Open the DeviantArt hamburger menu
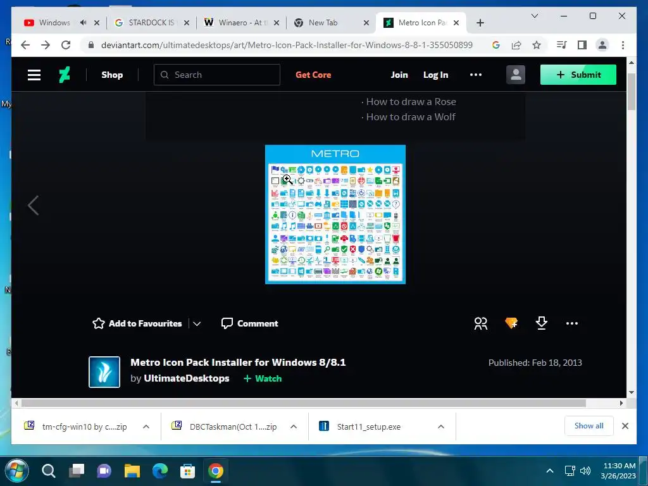The width and height of the screenshot is (648, 486). click(x=34, y=75)
